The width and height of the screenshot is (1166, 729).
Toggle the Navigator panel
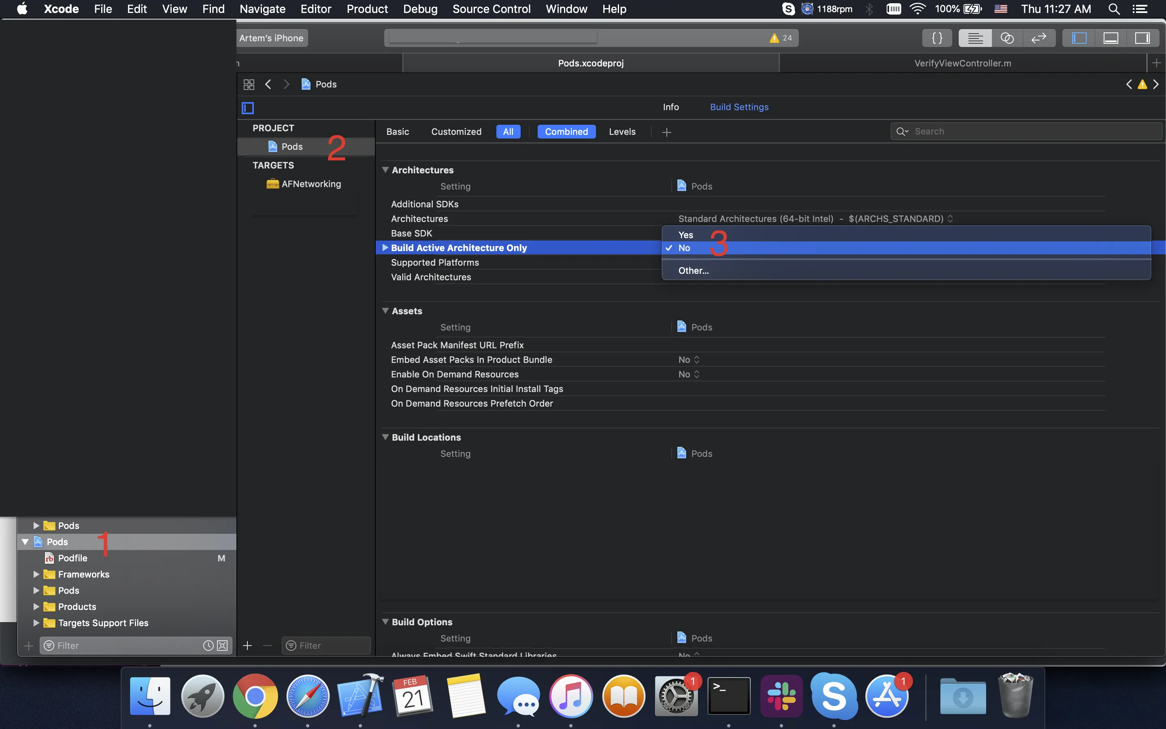pos(1079,38)
